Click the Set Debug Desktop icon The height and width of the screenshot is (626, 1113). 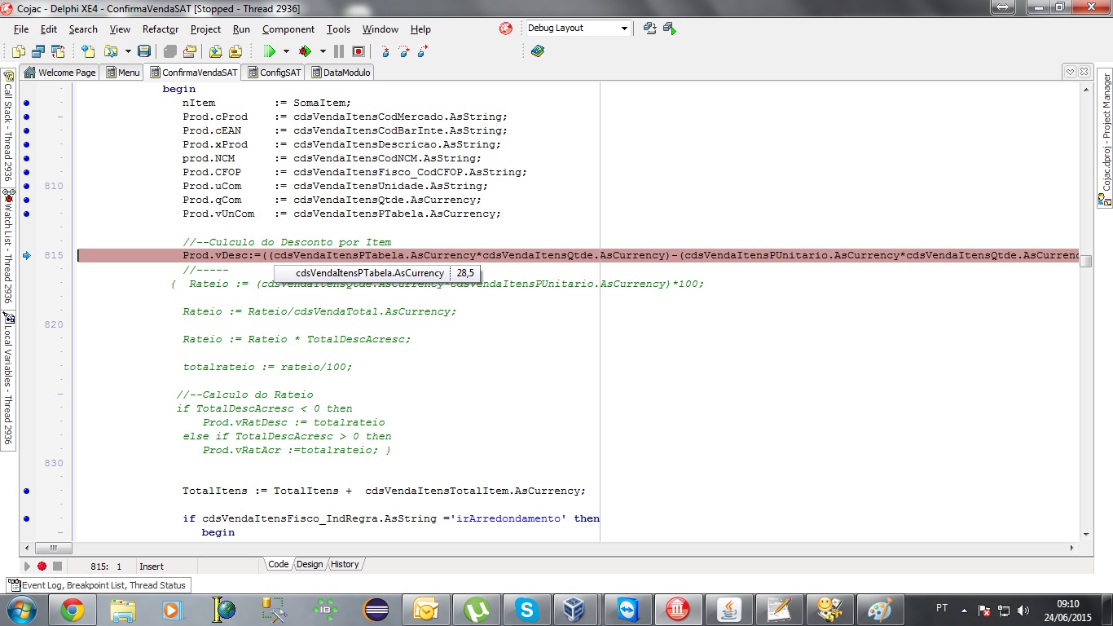(670, 29)
